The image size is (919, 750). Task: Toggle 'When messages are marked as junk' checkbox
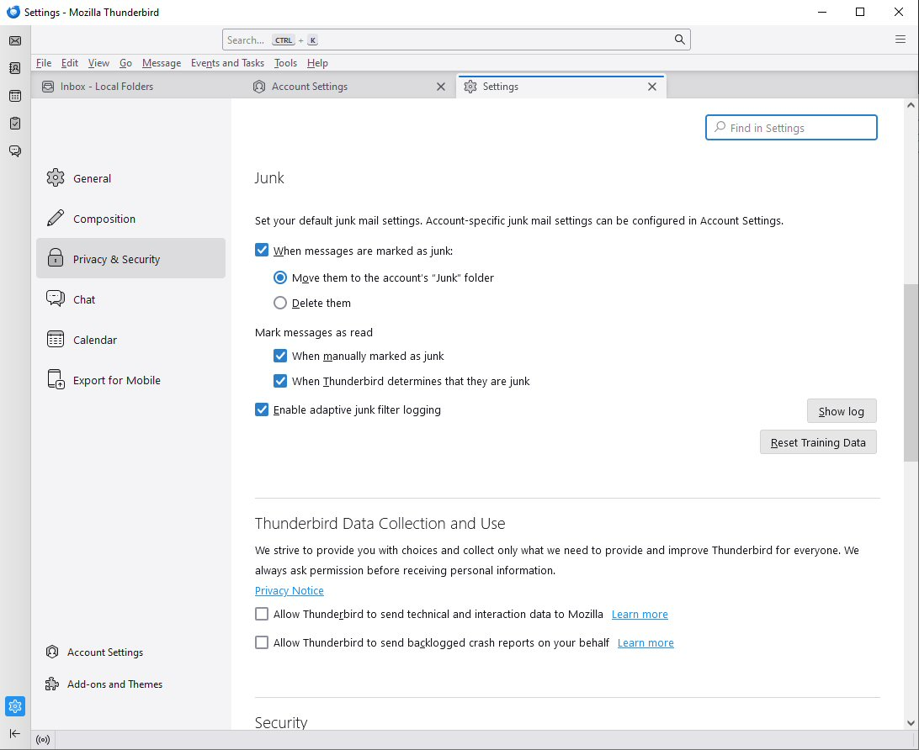pos(262,251)
